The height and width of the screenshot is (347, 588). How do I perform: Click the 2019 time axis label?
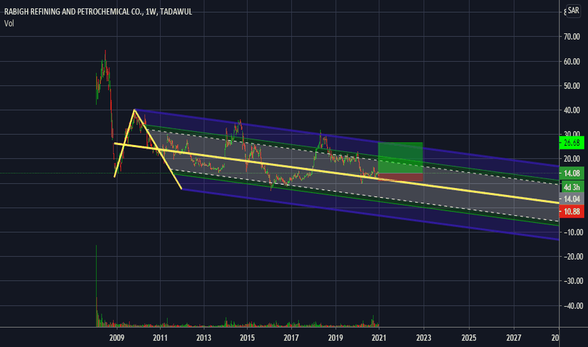click(335, 338)
